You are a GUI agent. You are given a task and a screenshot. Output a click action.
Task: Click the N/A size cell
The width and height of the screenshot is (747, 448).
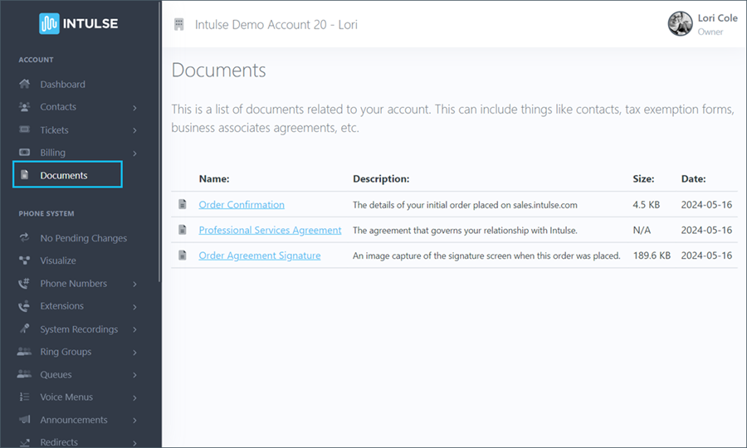642,230
